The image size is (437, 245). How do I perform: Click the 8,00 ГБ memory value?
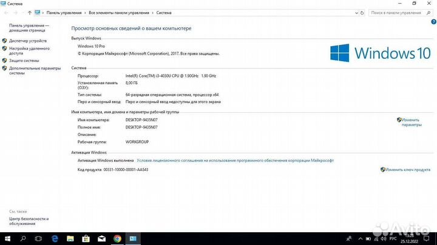pos(132,83)
